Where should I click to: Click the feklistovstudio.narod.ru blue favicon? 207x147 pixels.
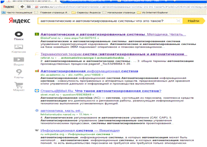pos(37,111)
